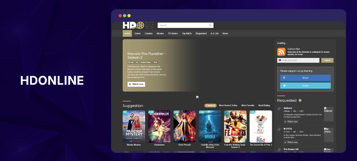Click Watch now under Antitrust
This screenshot has height=161, width=357.
(291, 122)
